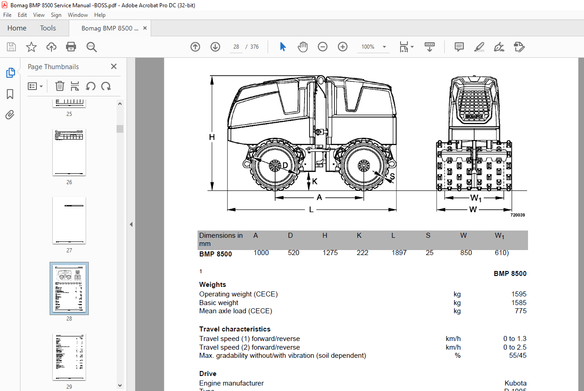Collapse the navigation pane arrow

(131, 224)
